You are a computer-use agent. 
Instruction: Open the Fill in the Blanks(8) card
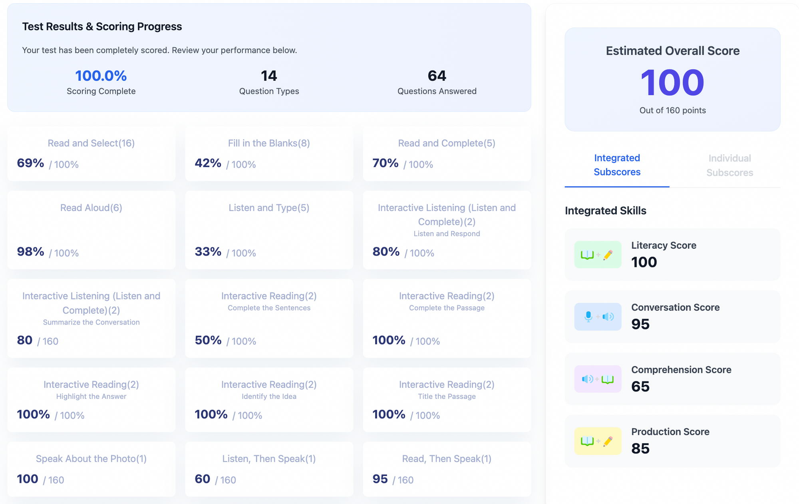269,154
